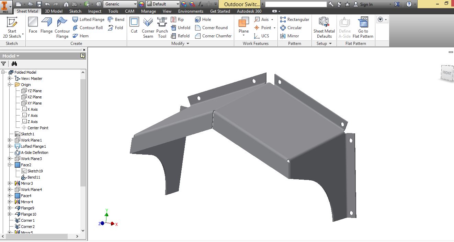Select the Hem tool
This screenshot has height=242, width=454.
[x=80, y=36]
